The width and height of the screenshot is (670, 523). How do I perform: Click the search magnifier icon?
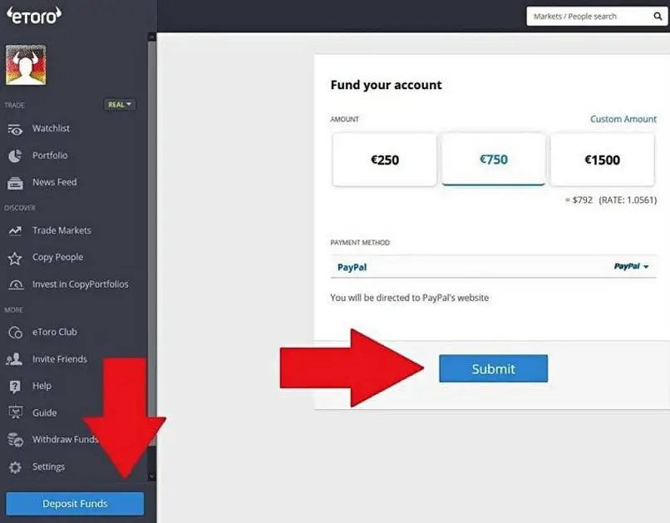click(658, 17)
